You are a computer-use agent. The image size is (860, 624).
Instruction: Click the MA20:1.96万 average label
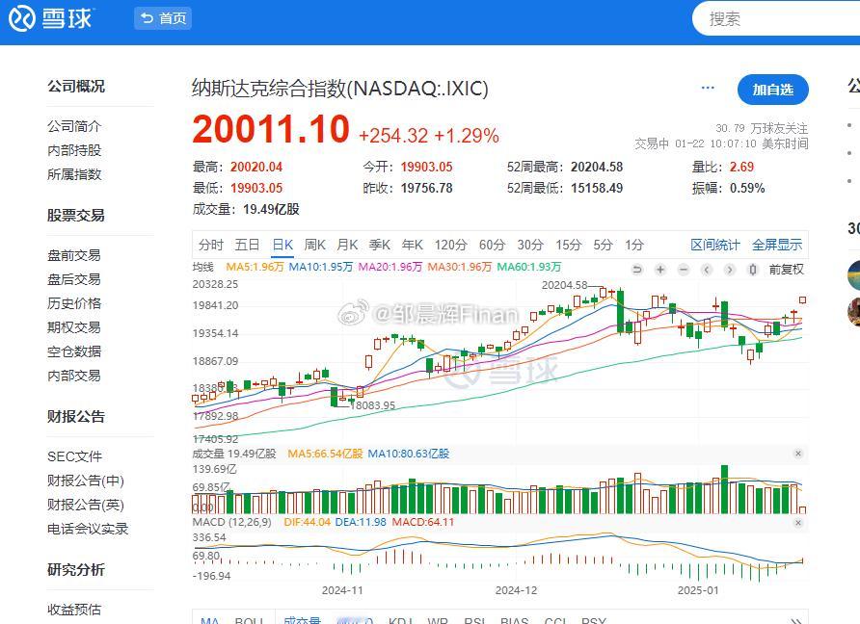pyautogui.click(x=390, y=267)
